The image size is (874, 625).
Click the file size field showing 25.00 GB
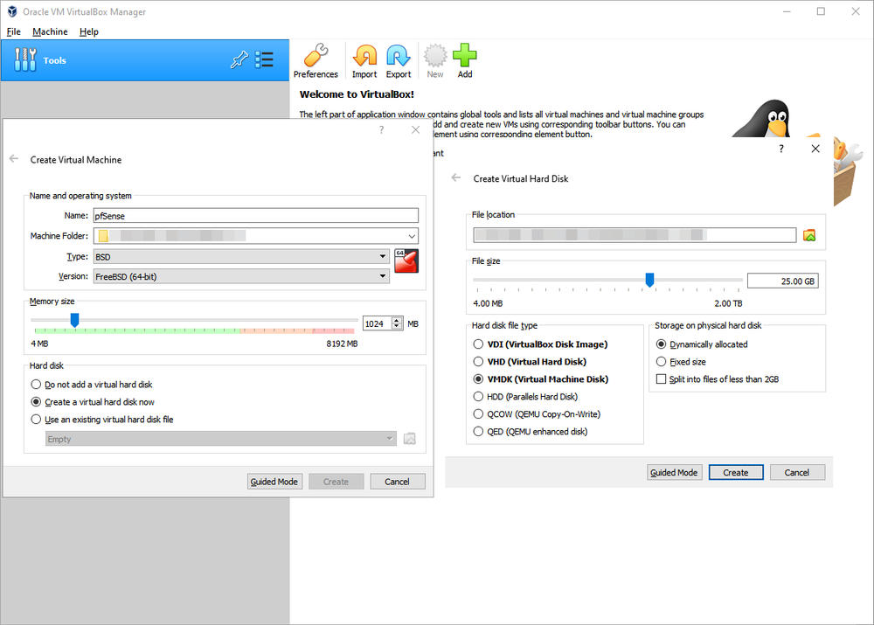782,281
